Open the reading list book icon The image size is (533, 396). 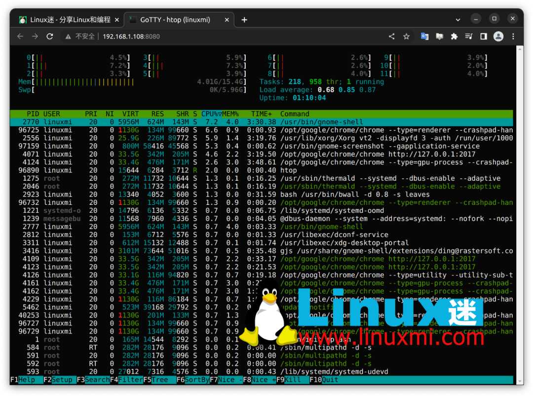(440, 36)
